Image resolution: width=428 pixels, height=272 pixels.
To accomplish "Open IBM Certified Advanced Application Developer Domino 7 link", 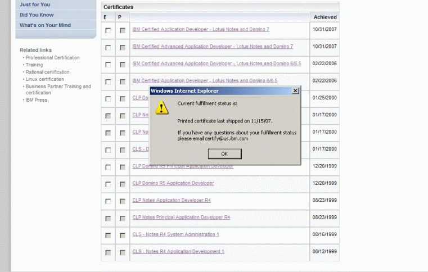I will pyautogui.click(x=213, y=47).
